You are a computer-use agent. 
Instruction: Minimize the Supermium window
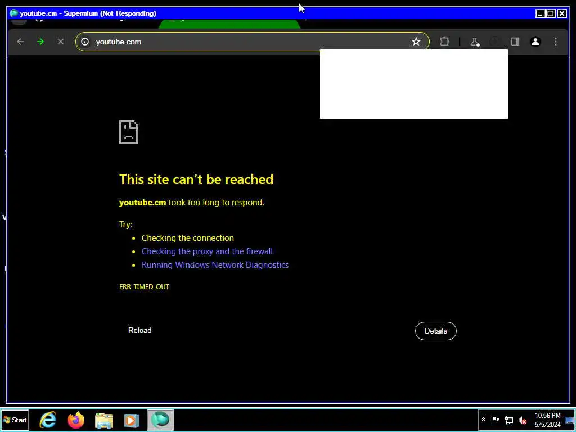click(540, 13)
